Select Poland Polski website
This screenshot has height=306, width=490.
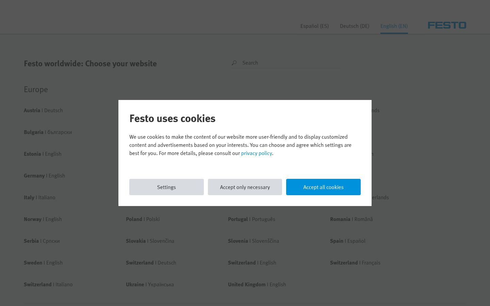click(143, 219)
